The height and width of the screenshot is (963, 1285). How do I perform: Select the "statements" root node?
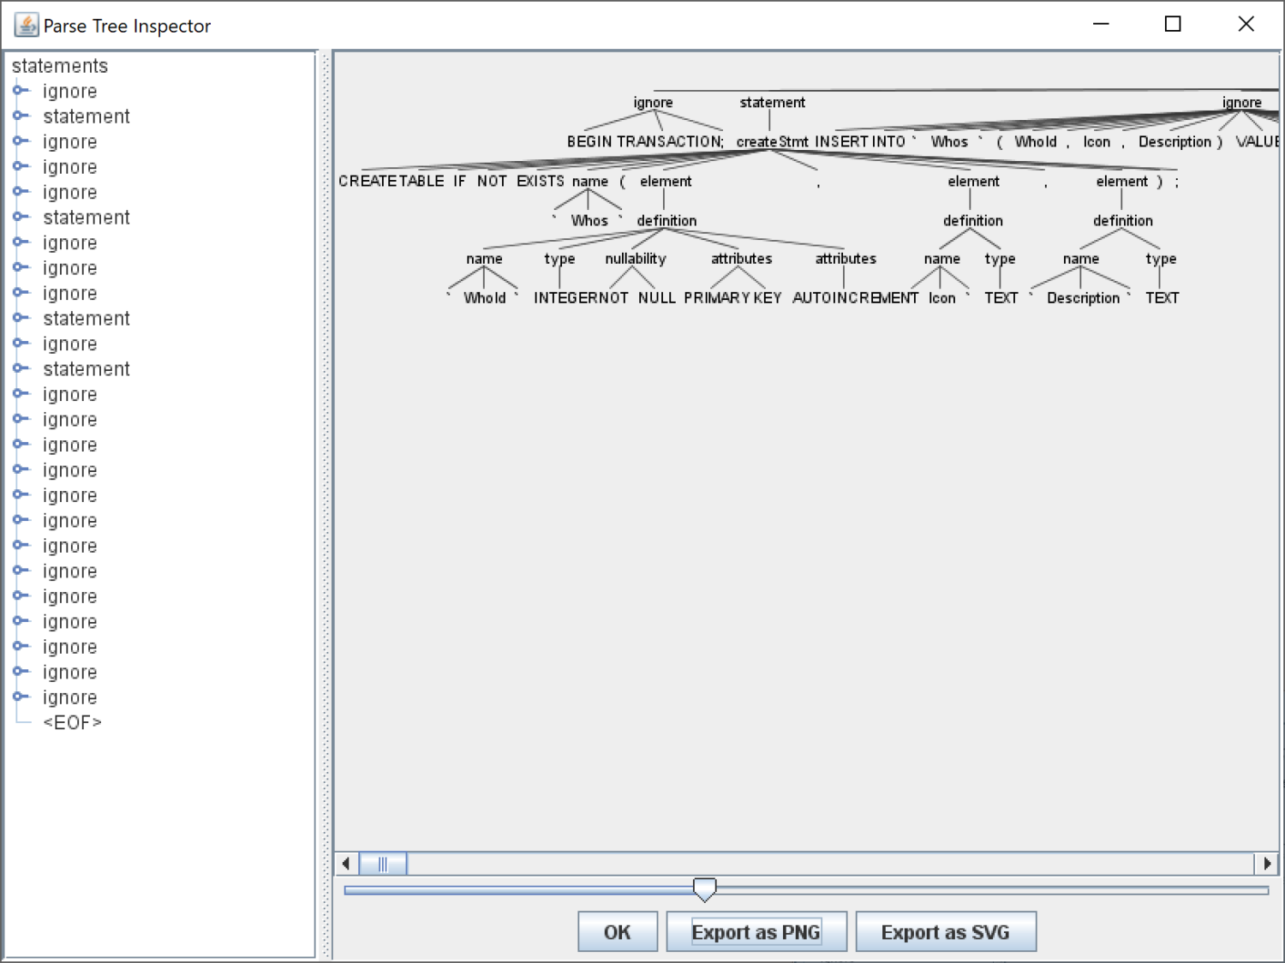(59, 66)
